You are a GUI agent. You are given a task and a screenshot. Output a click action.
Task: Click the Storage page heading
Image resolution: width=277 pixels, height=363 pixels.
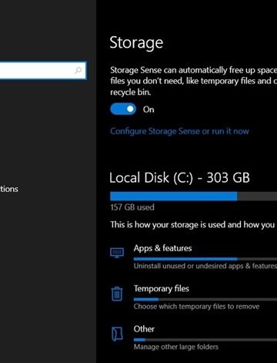(136, 42)
